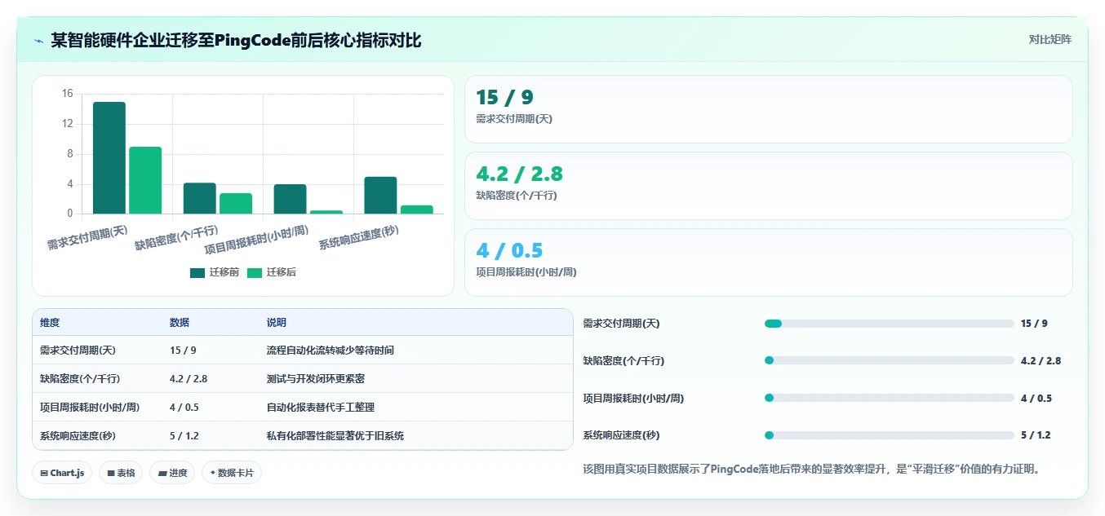This screenshot has height=516, width=1105.
Task: Click the 15 / 9 data card
Action: pos(768,109)
